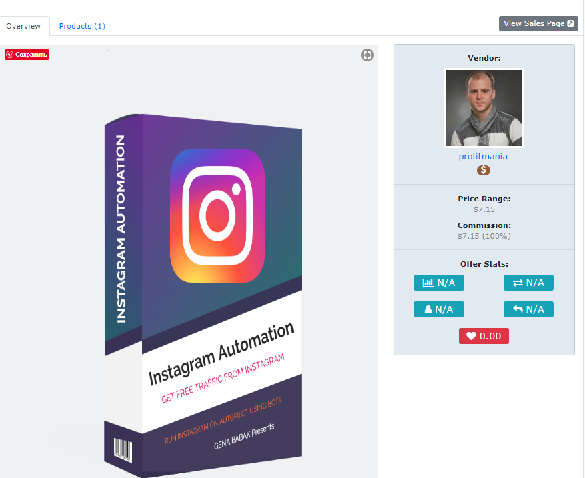Select the bar chart N/A stat
This screenshot has width=585, height=478.
click(x=439, y=283)
